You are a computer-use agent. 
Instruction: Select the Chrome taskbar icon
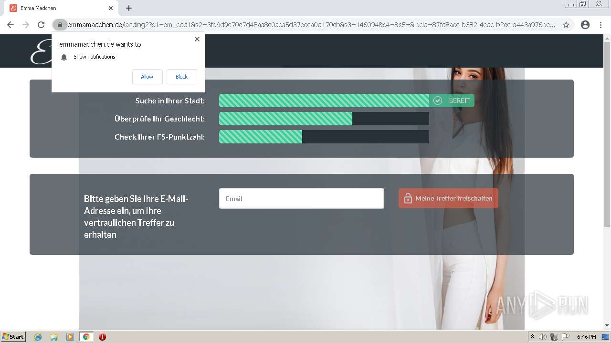click(x=86, y=337)
